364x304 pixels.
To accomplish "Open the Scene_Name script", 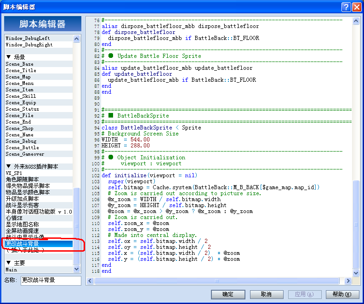I will pyautogui.click(x=39, y=135).
